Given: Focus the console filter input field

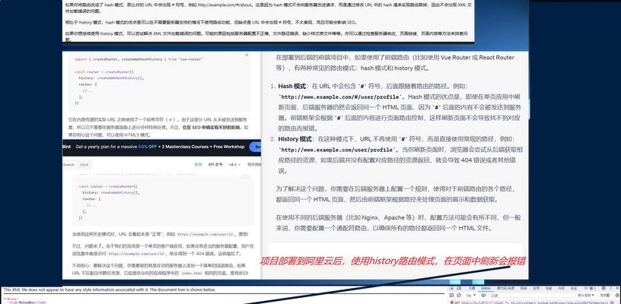Looking at the screenshot, I should coord(532,296).
